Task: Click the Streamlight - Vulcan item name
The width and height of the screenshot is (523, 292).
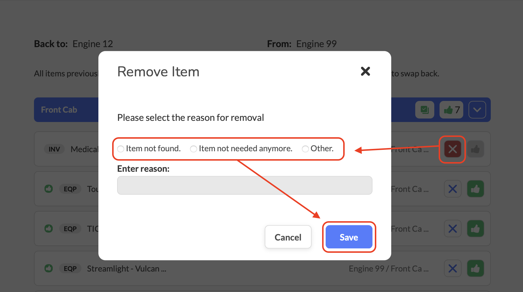Action: coord(127,269)
